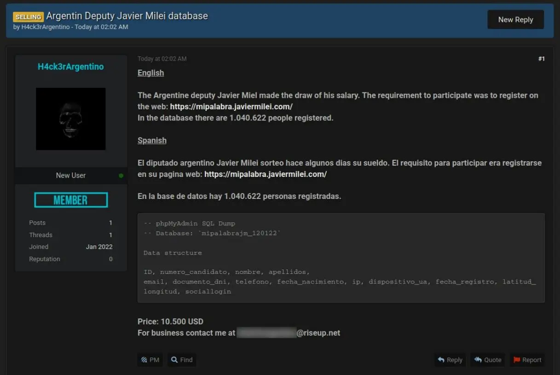Click the MEMBER rank badge
The image size is (560, 375).
[x=71, y=200]
